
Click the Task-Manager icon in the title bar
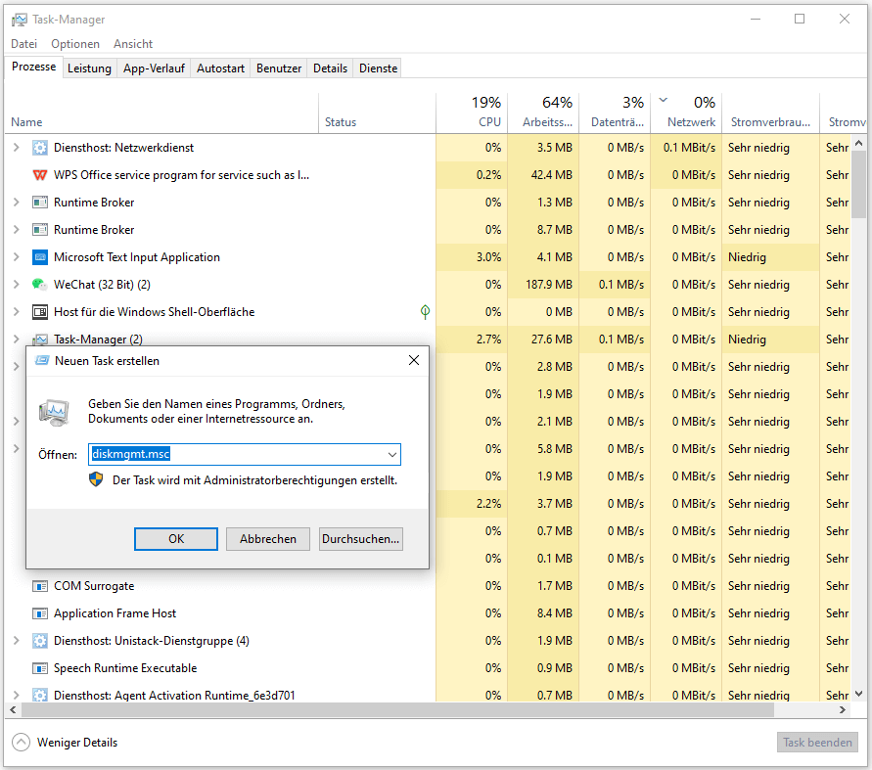[21, 19]
